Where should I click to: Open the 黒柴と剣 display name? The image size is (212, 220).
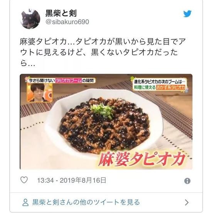[x=61, y=14]
